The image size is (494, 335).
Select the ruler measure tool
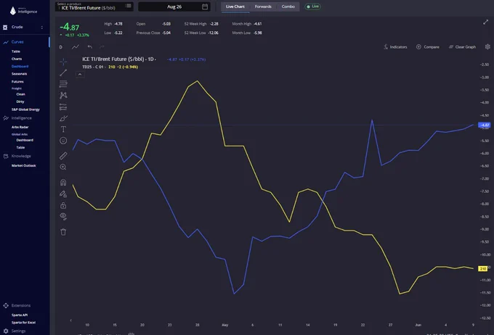[x=63, y=156]
